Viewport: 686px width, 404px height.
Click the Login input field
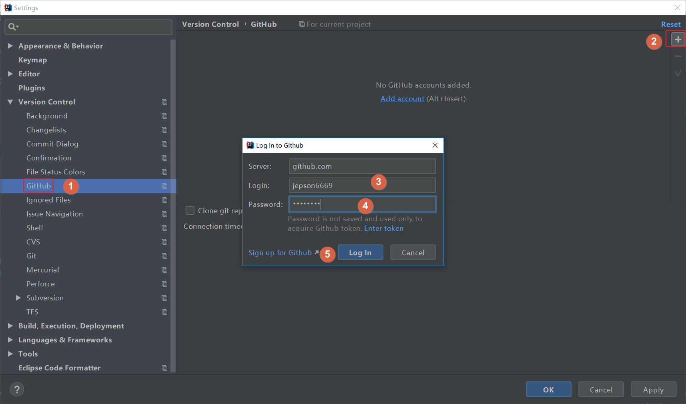pos(362,185)
